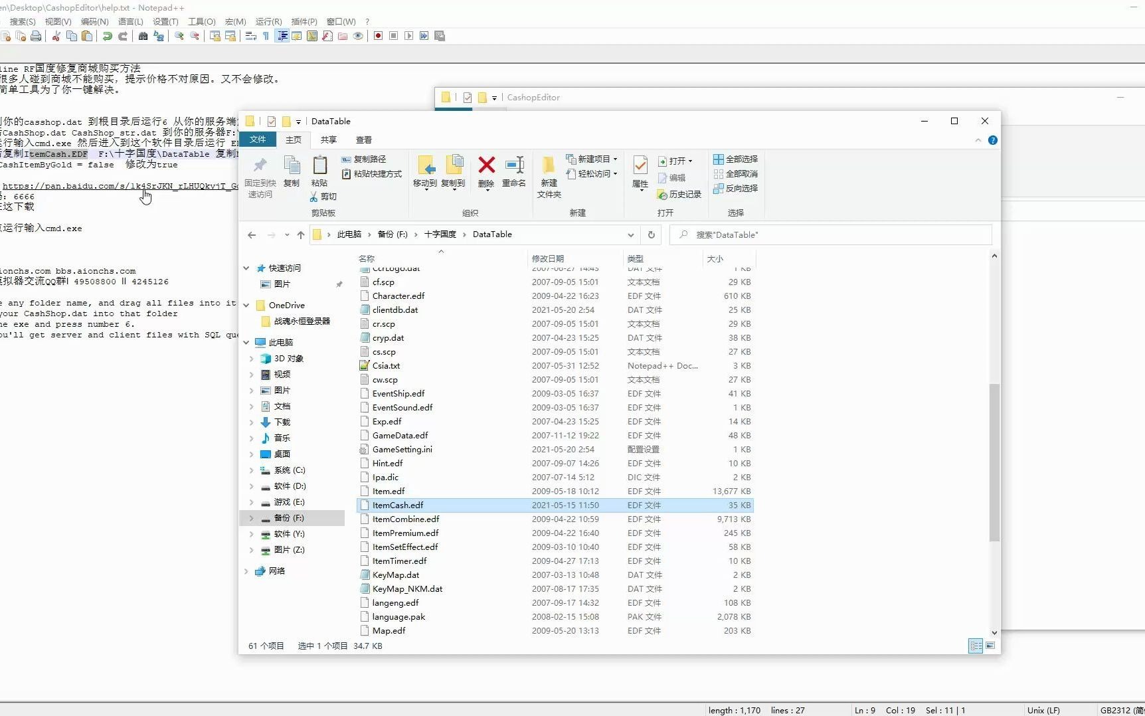Collapse the 此电脑 tree node
1145x716 pixels.
246,343
